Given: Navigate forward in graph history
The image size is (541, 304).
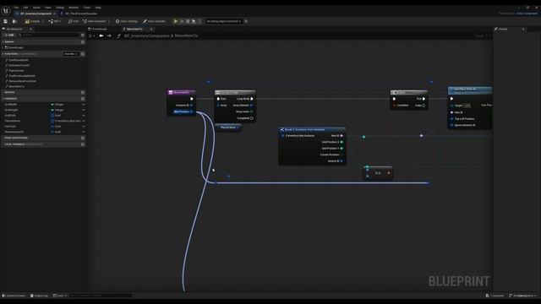Looking at the screenshot, I should pos(109,35).
